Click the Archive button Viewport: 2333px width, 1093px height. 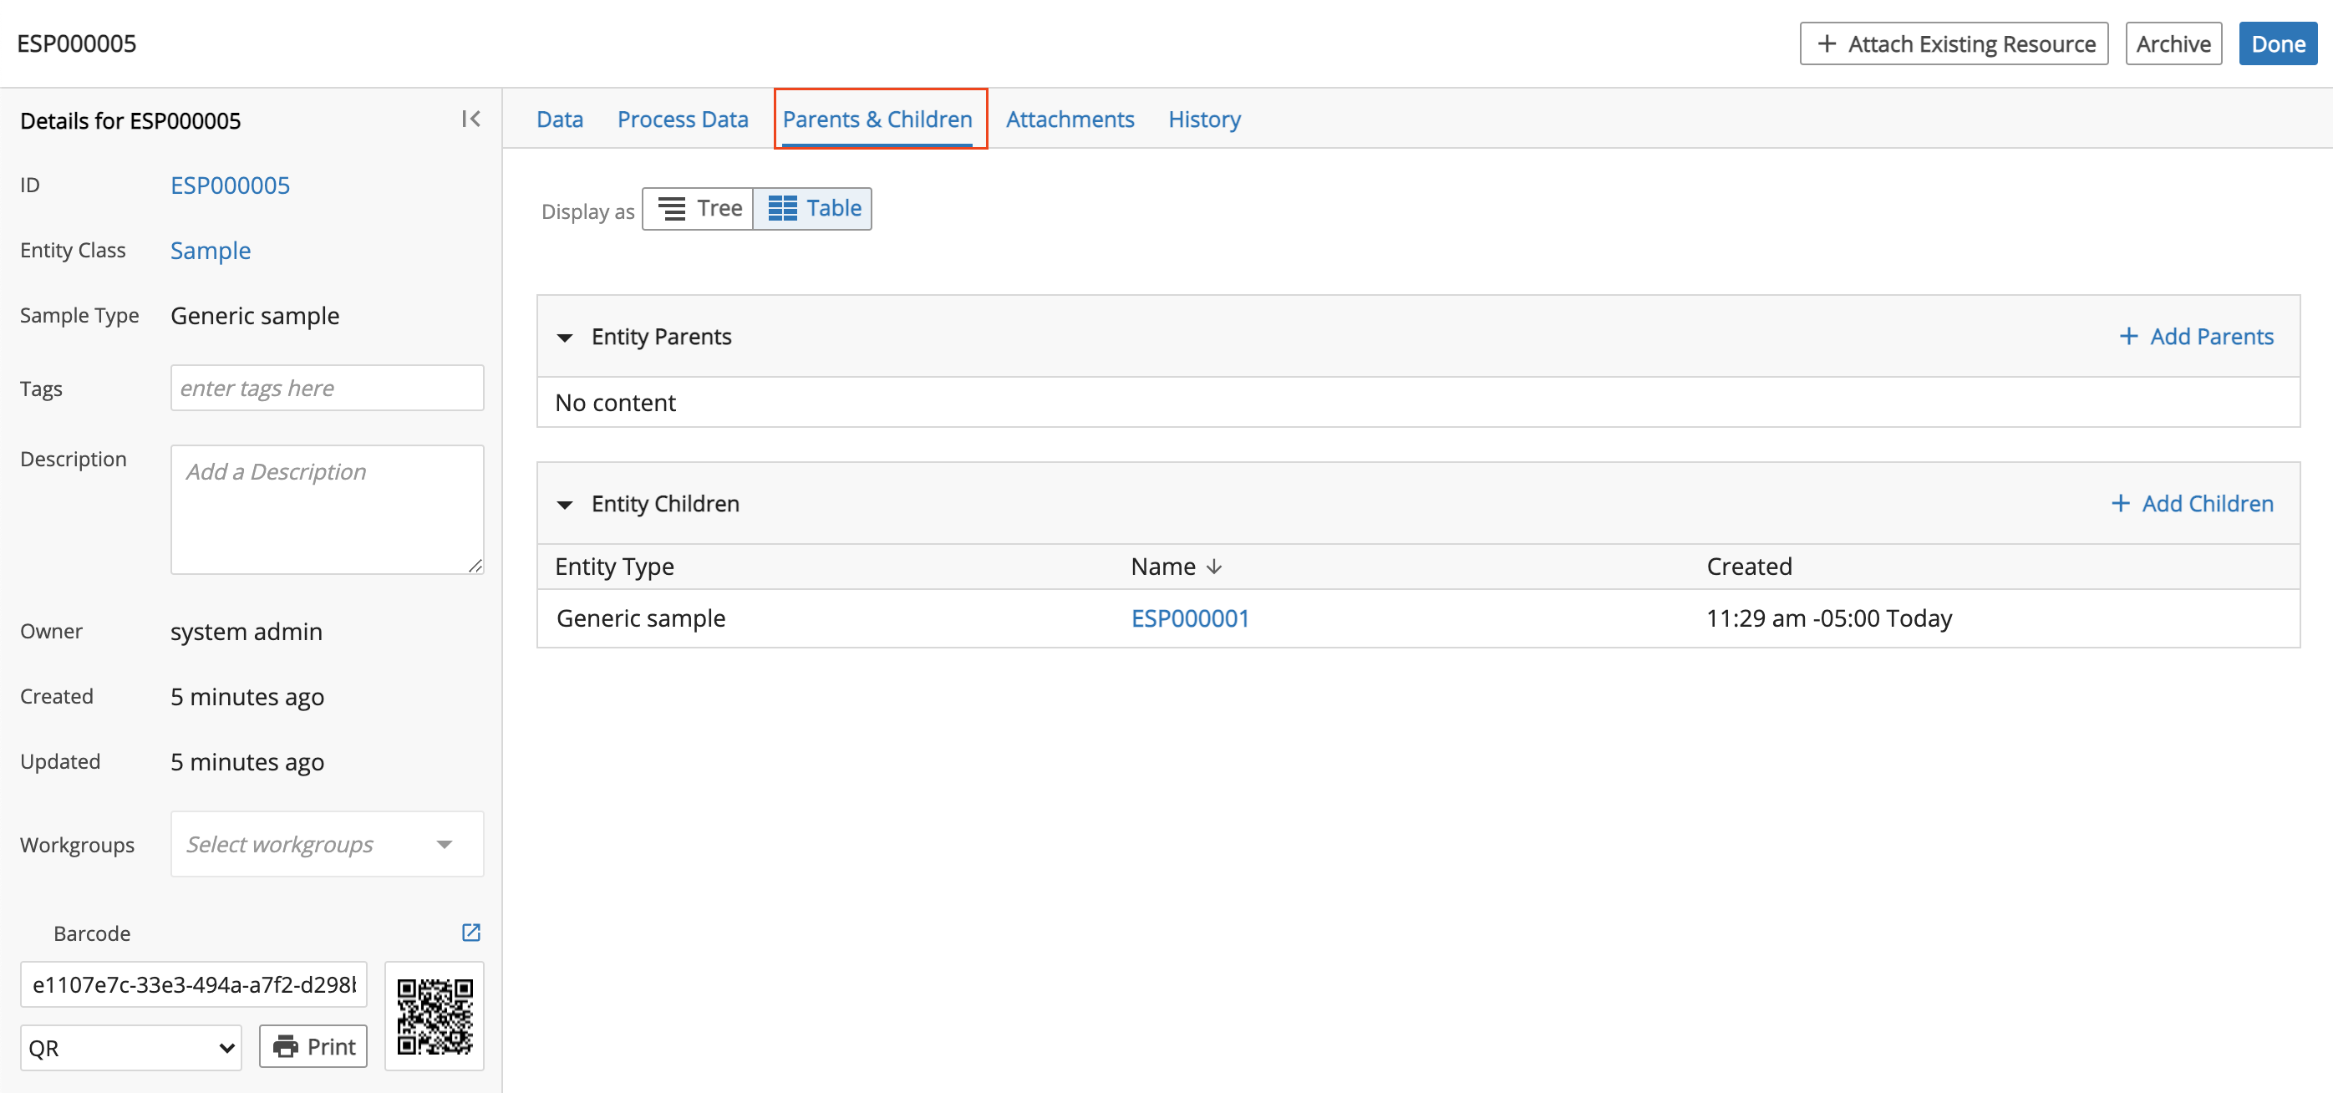click(x=2173, y=44)
